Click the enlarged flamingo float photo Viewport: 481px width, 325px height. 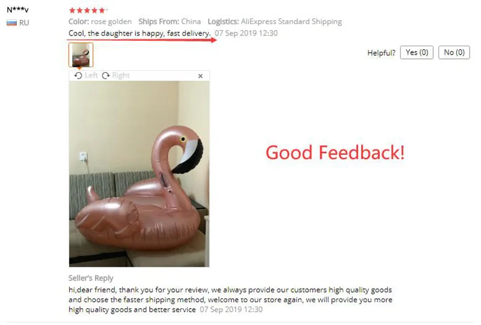point(139,174)
